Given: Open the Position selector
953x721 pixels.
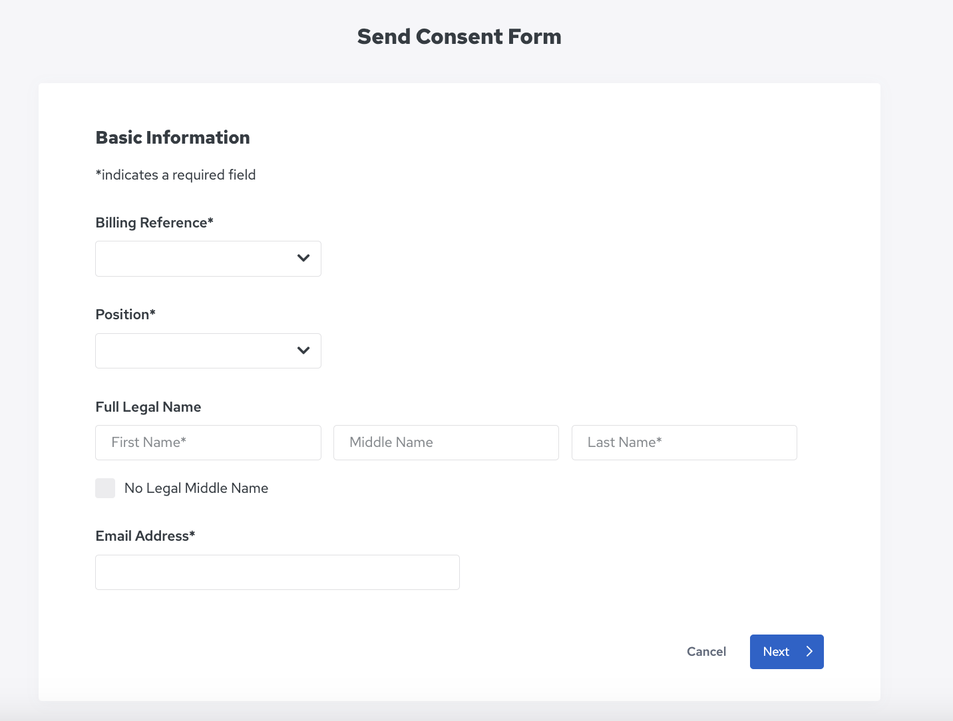Looking at the screenshot, I should (x=208, y=351).
